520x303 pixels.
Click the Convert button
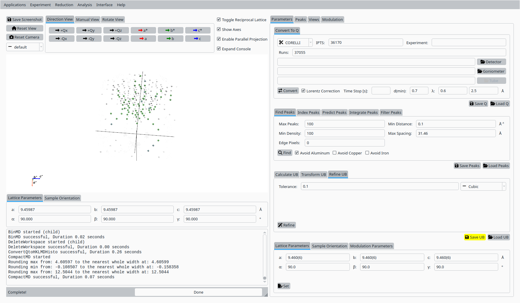click(288, 91)
